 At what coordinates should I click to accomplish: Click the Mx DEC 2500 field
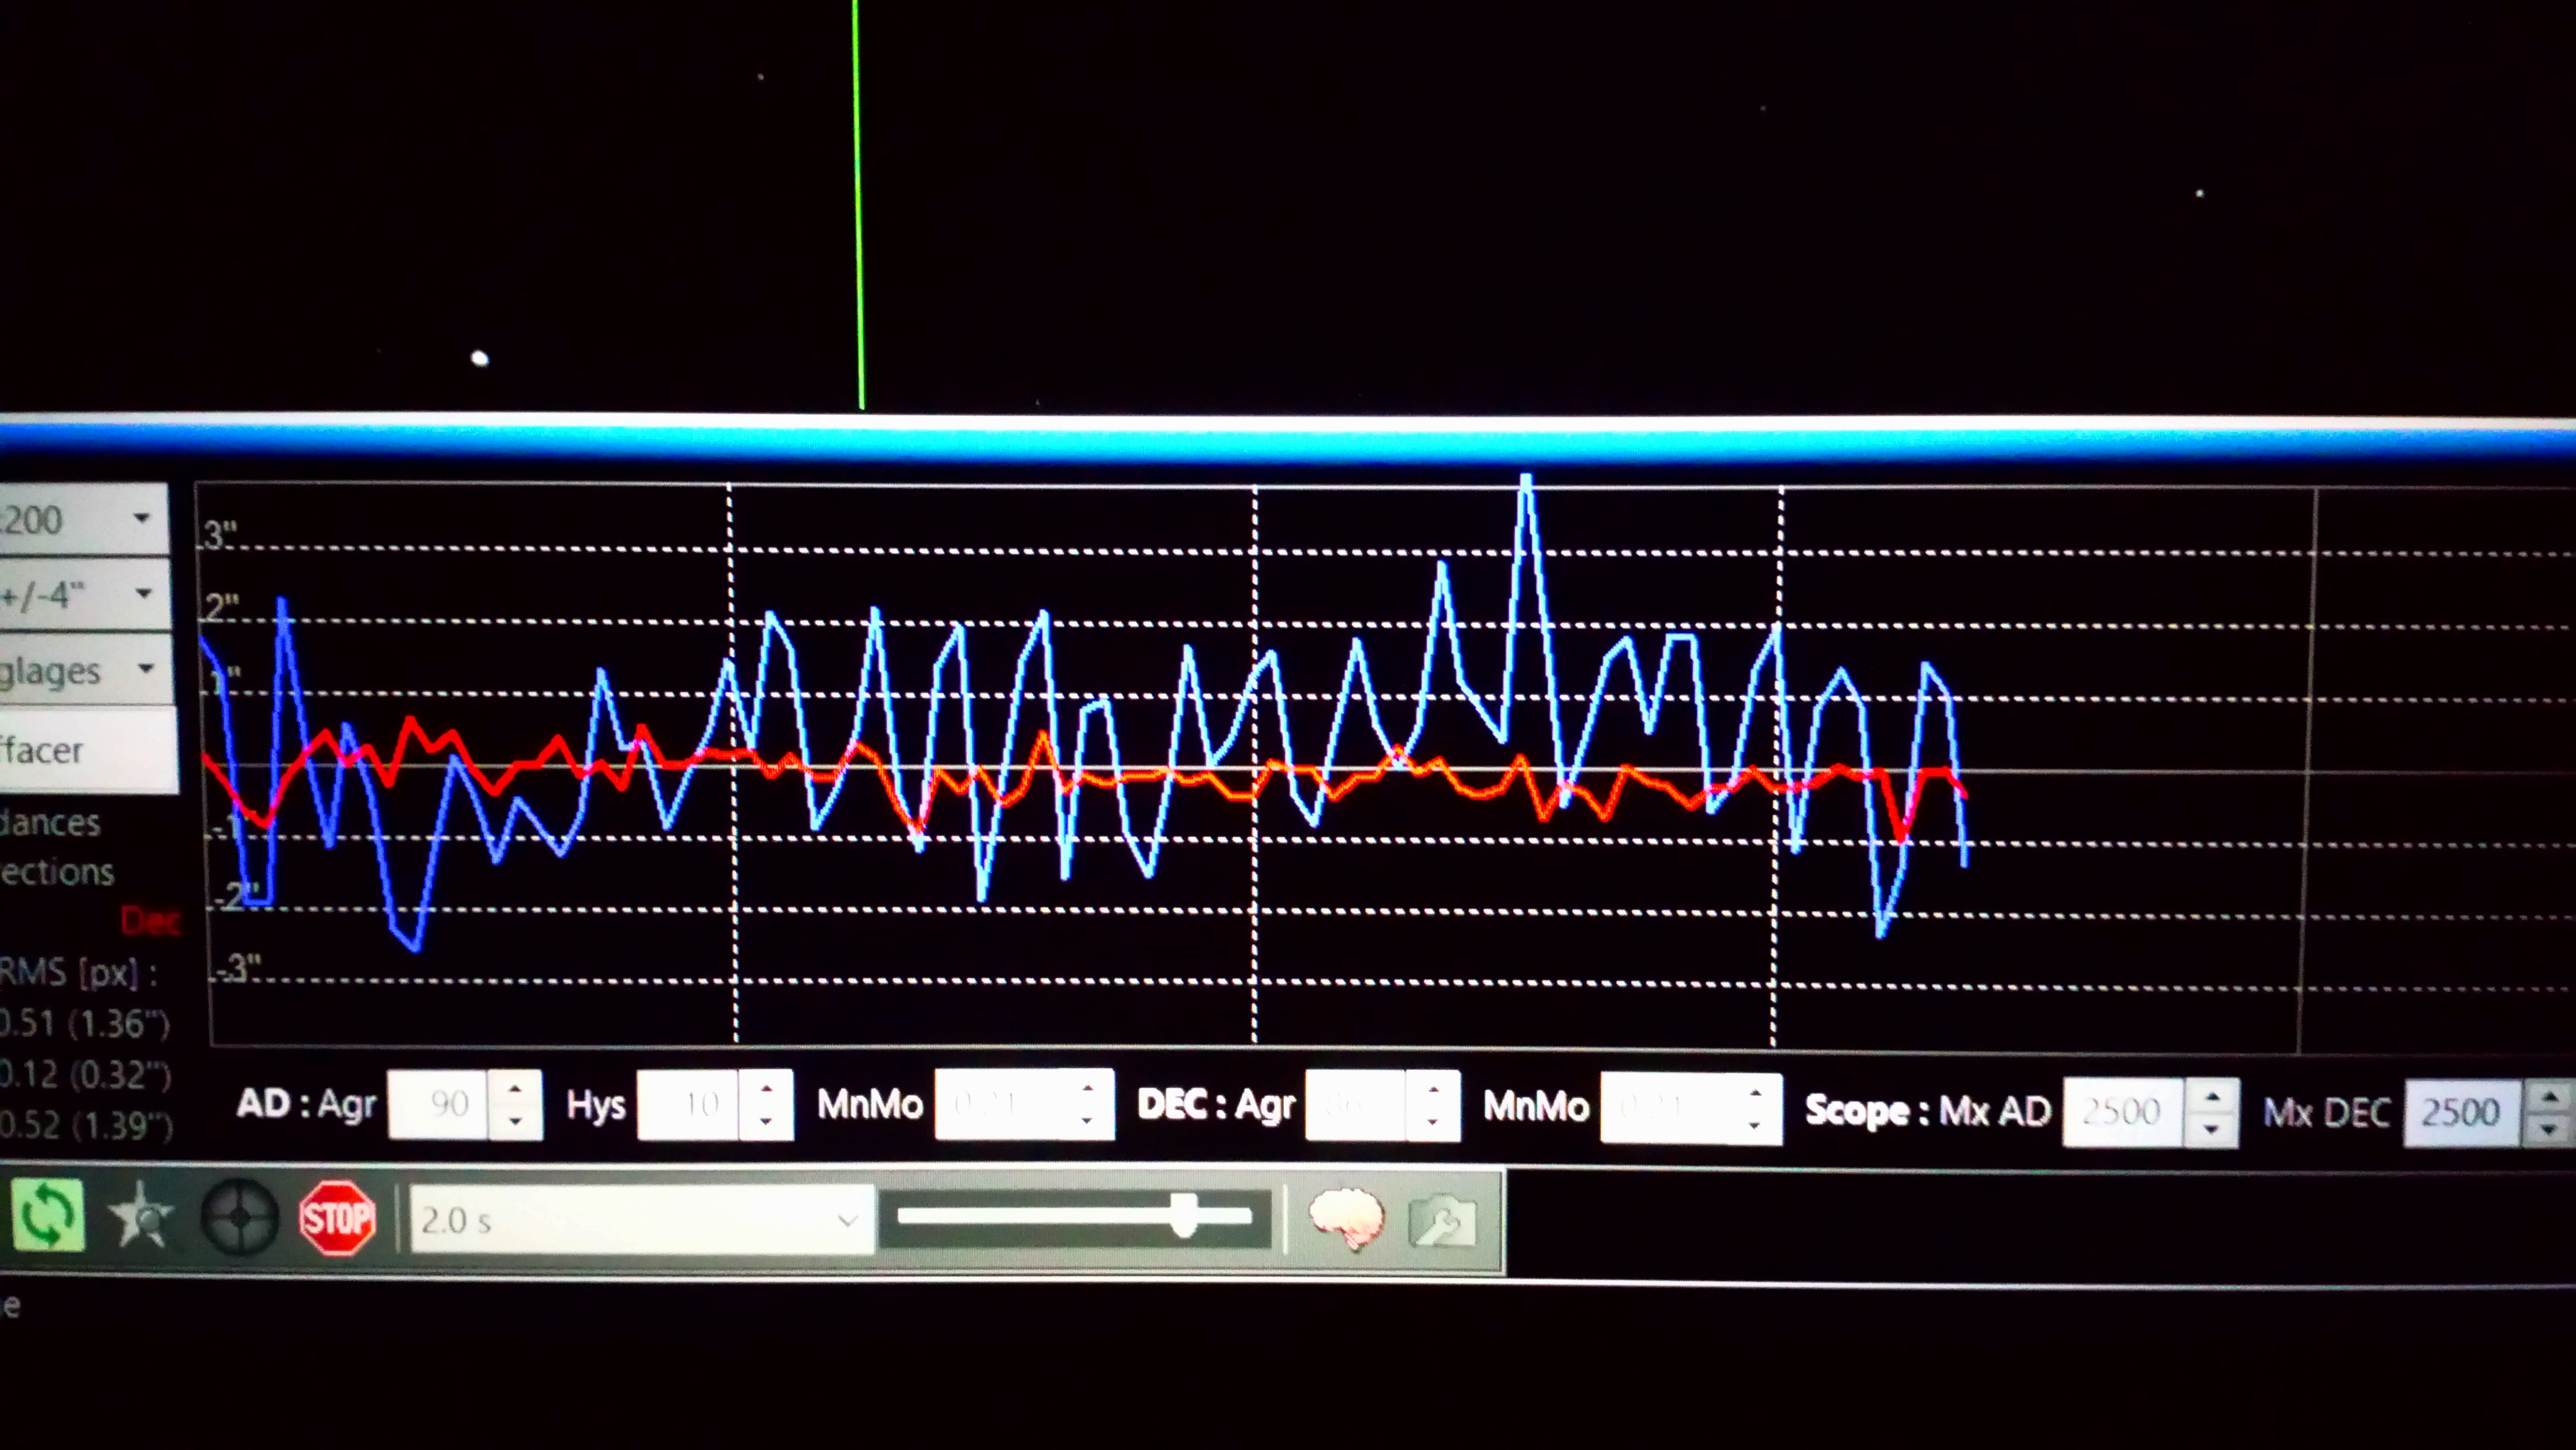(2460, 1112)
